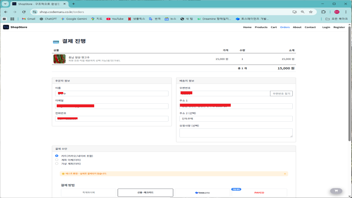Go to Products in navigation menu

(x=261, y=27)
